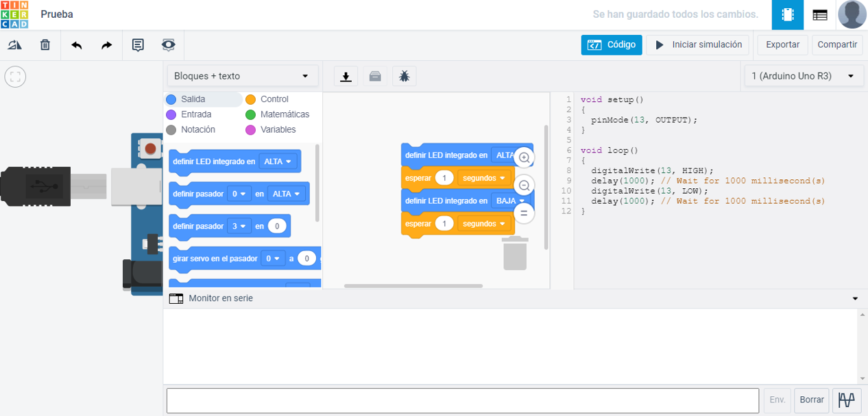Select the Control blocks category
This screenshot has width=868, height=416.
click(274, 99)
